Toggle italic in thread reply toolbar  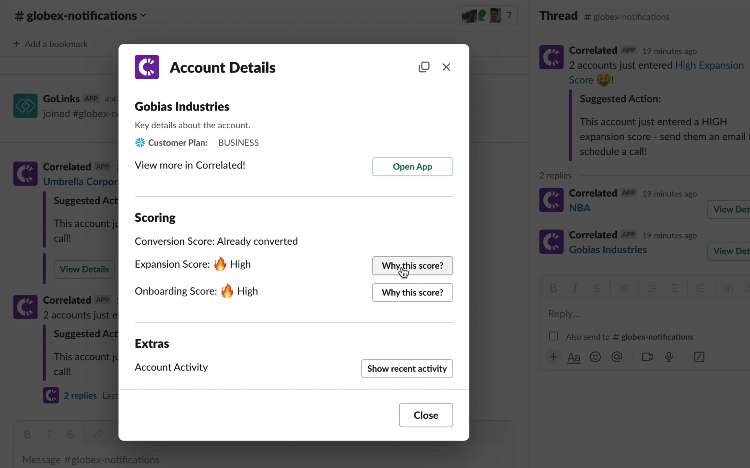tap(575, 288)
